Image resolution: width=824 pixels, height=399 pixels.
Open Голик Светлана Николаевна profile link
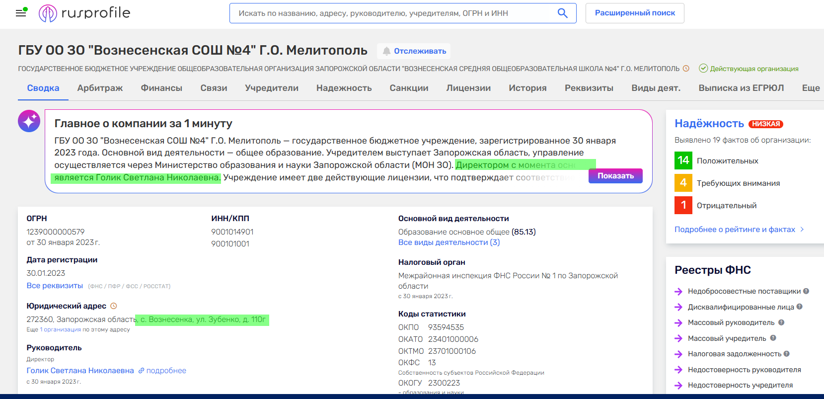80,371
